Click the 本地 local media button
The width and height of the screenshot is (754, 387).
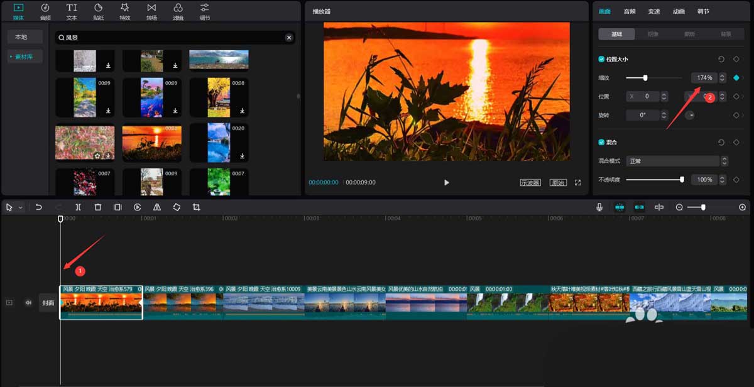pyautogui.click(x=21, y=37)
